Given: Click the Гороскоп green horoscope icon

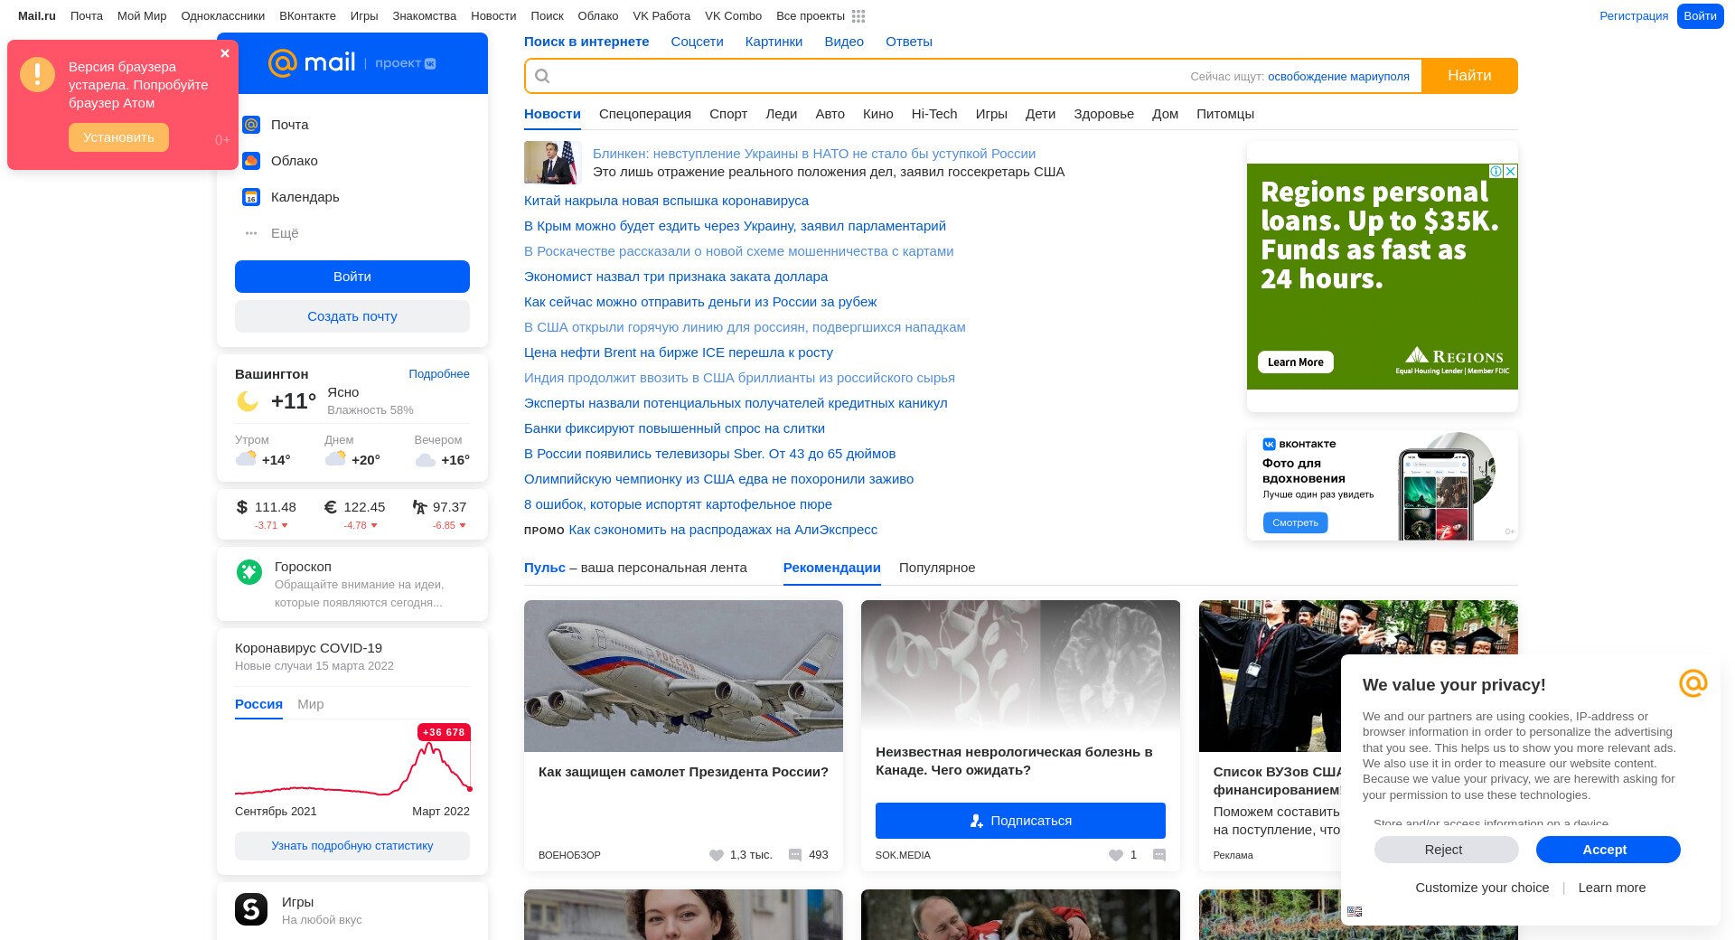Looking at the screenshot, I should (x=249, y=572).
